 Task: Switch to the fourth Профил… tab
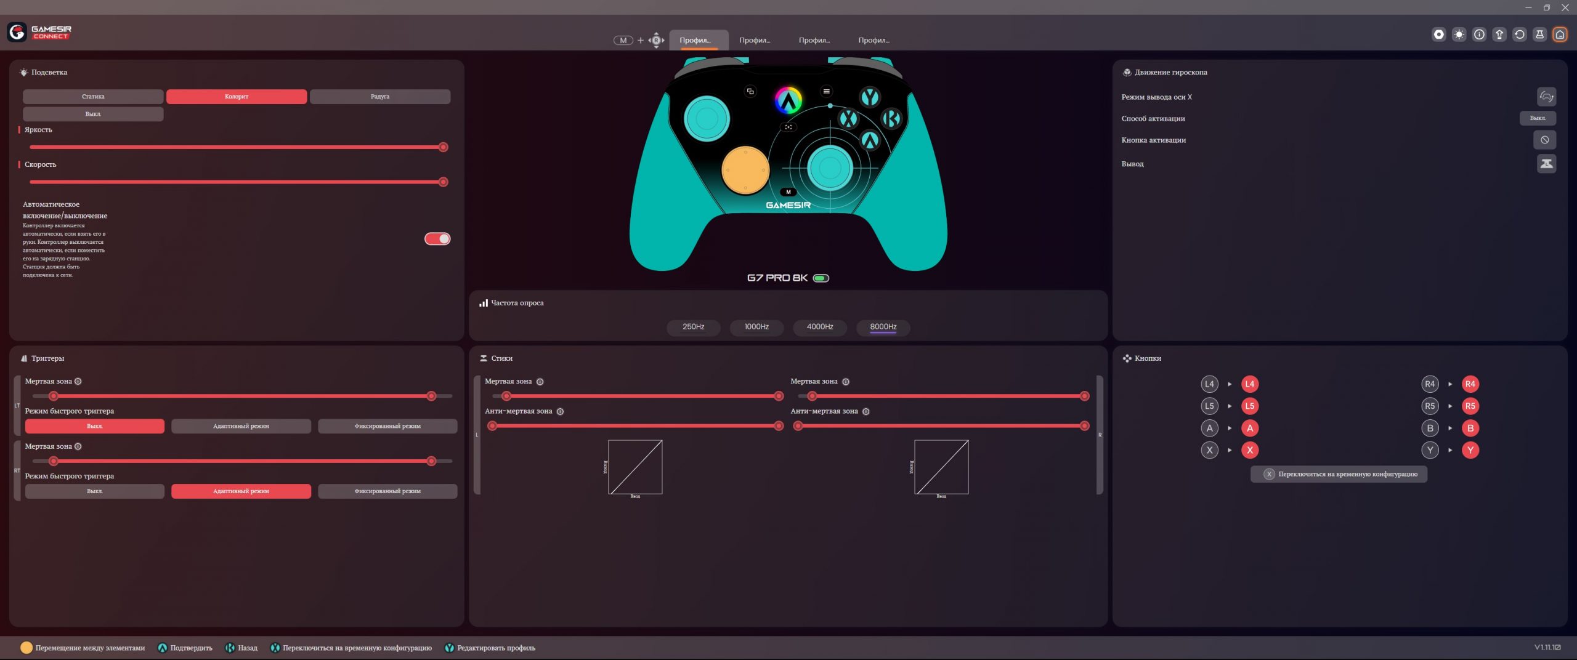[874, 40]
